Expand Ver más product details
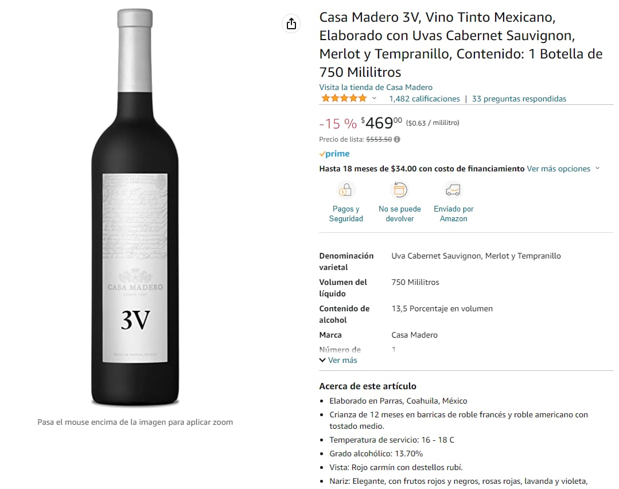 point(338,360)
